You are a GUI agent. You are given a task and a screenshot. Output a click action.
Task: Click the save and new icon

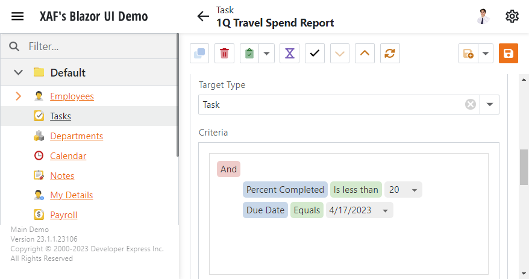pos(468,53)
